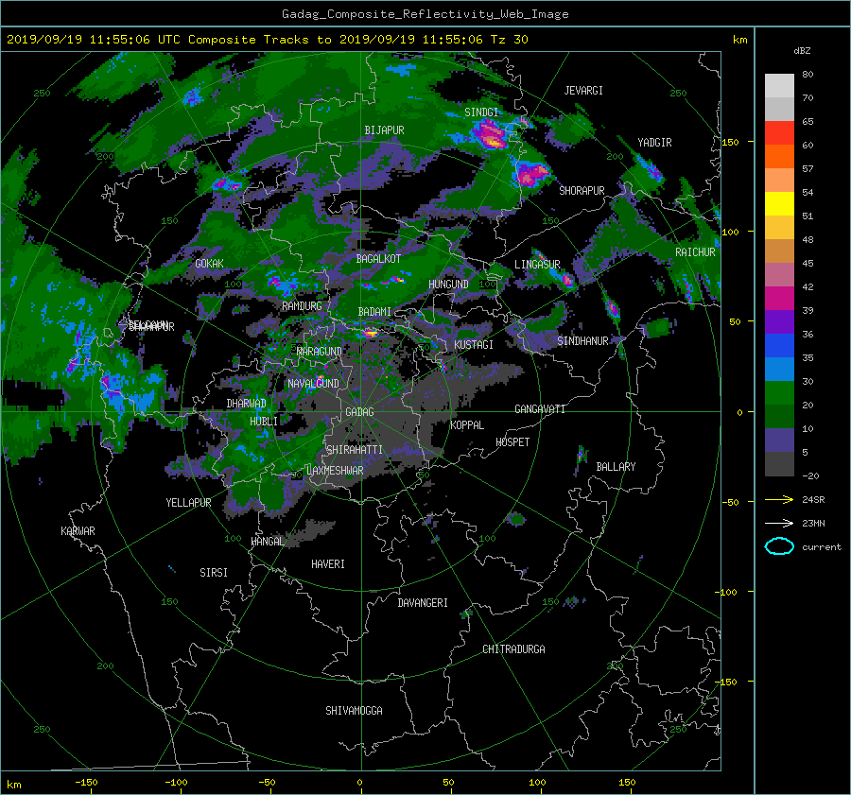Click the -150 km bottom axis tick label
The image size is (851, 795).
pyautogui.click(x=86, y=782)
